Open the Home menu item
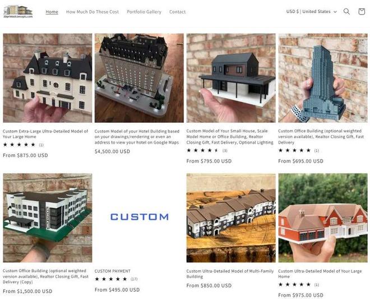The image size is (370, 299). pos(52,12)
